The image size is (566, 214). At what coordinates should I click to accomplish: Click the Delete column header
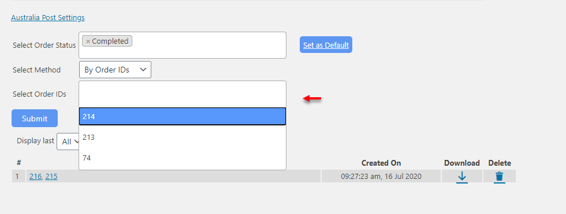[500, 163]
